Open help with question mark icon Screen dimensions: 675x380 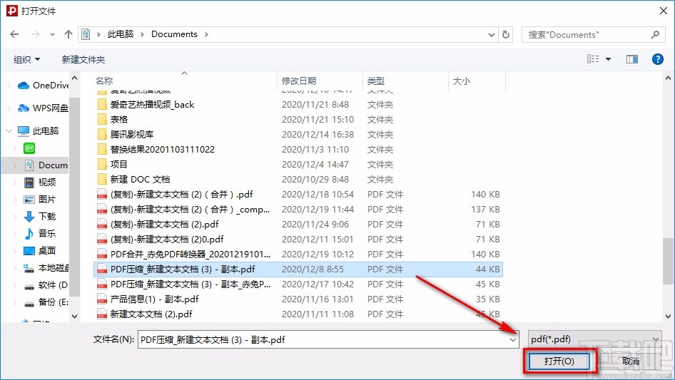(x=657, y=59)
